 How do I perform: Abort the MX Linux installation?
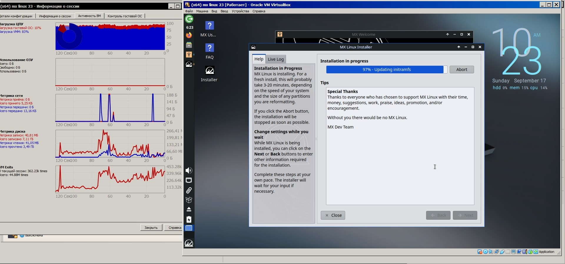(x=461, y=70)
